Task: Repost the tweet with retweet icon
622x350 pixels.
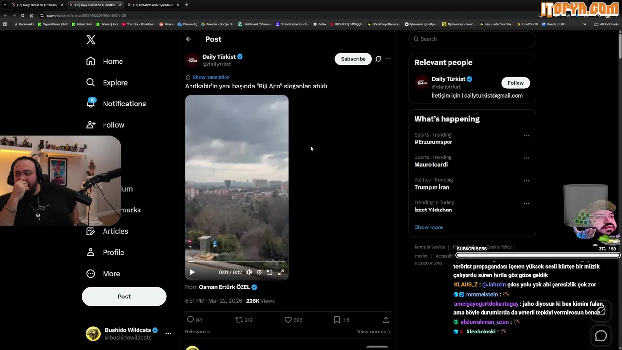Action: click(x=239, y=320)
